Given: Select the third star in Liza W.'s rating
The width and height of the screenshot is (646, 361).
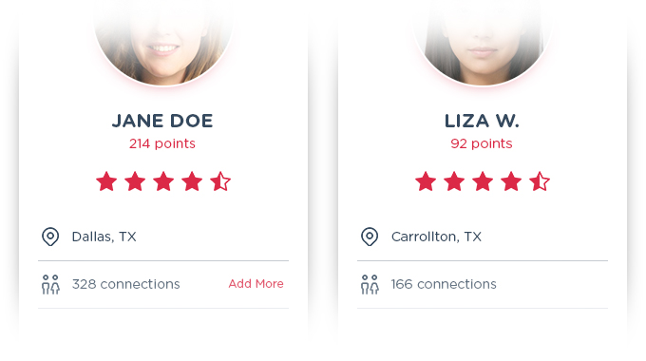Looking at the screenshot, I should click(483, 181).
